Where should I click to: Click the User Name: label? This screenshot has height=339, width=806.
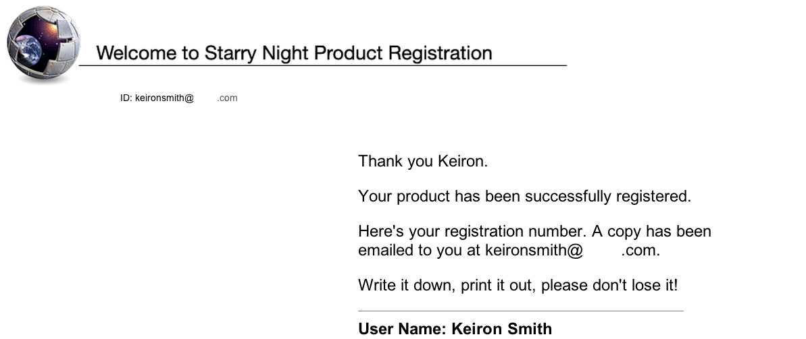click(x=403, y=329)
